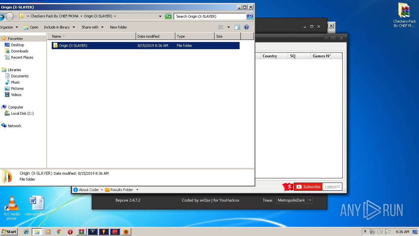The image size is (419, 236).
Task: Click Open in Explorer toolbar
Action: click(x=31, y=27)
